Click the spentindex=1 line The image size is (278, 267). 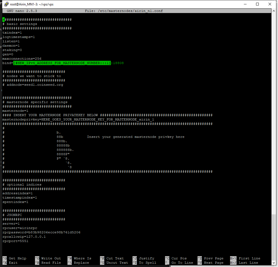click(x=15, y=202)
